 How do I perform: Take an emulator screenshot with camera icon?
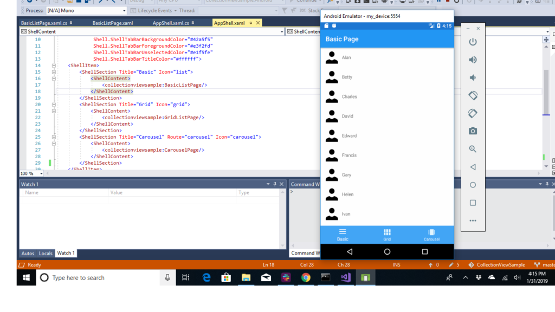pos(473,131)
